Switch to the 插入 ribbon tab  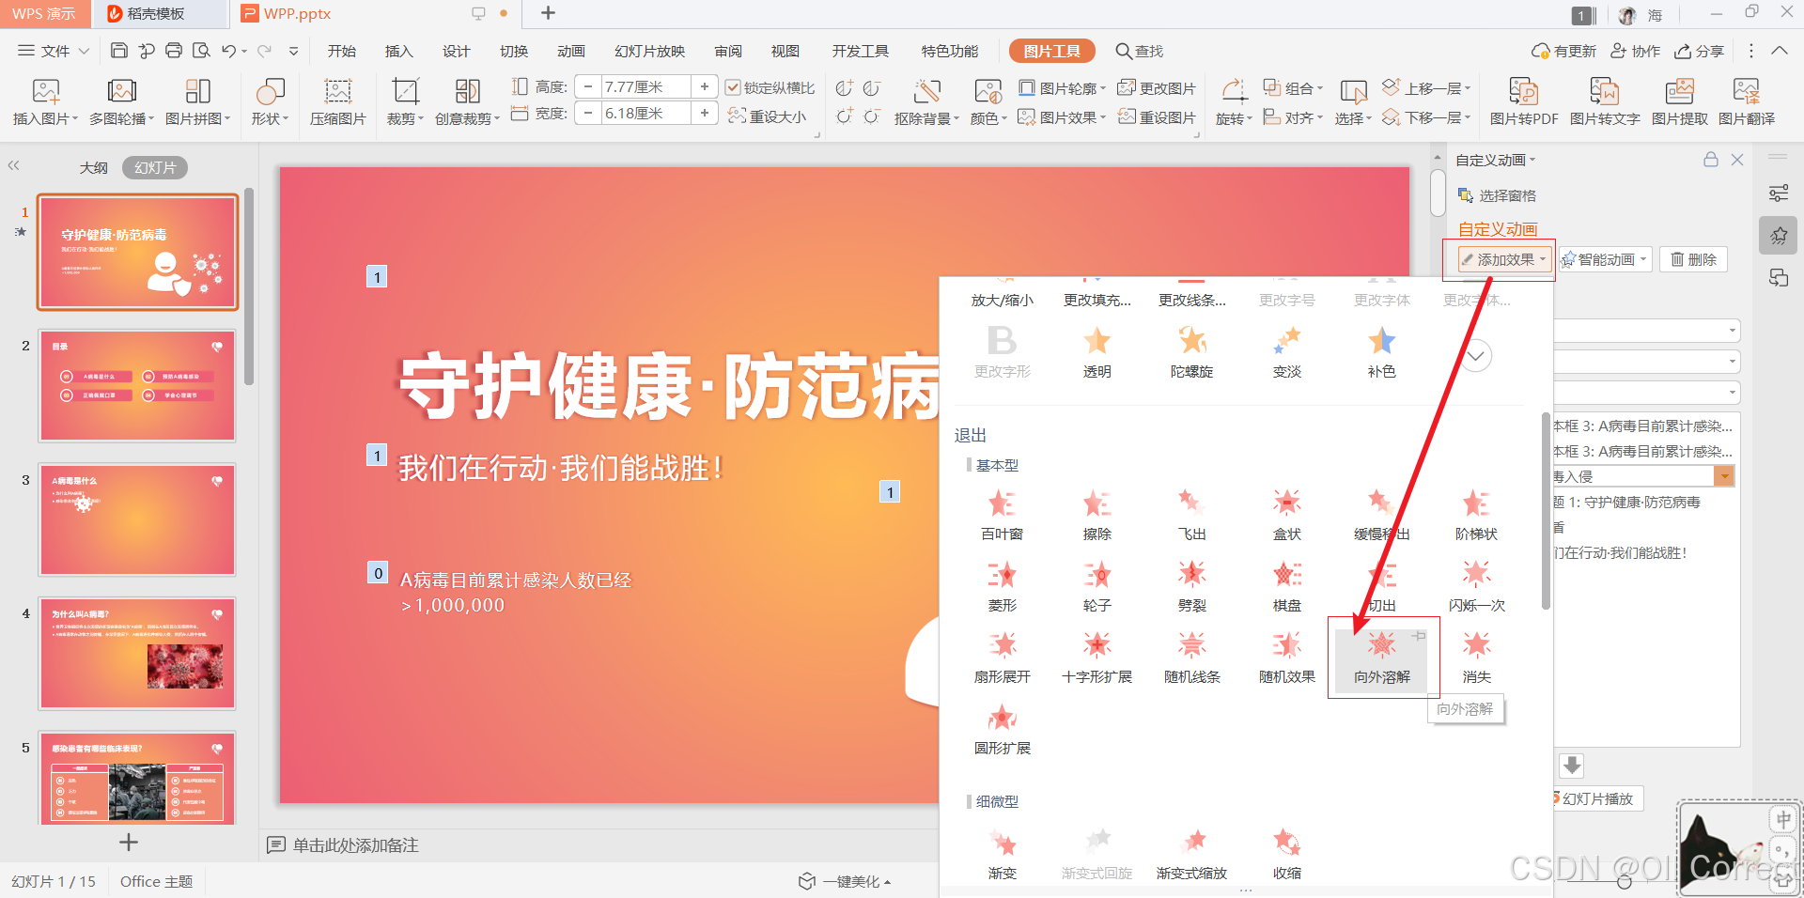[x=398, y=51]
